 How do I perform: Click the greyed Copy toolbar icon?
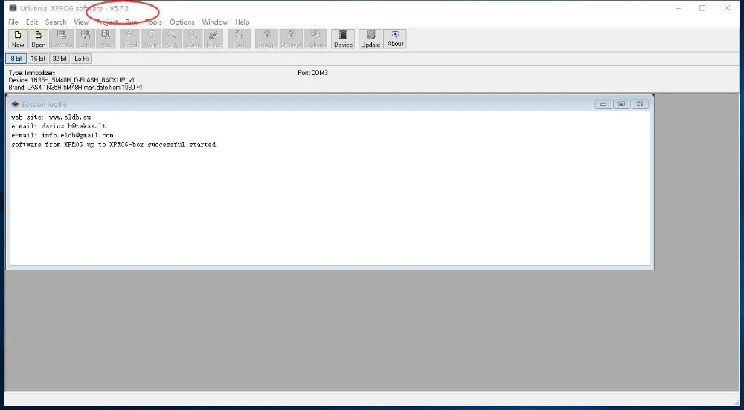[86, 39]
